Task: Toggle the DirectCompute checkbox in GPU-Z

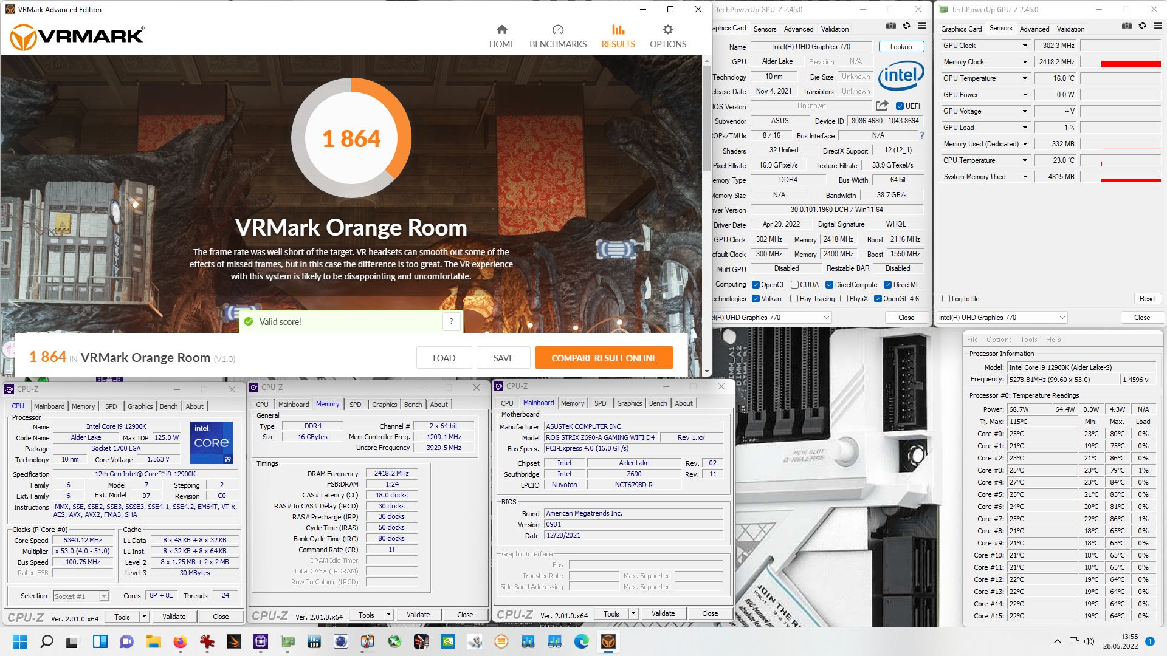Action: pos(829,285)
